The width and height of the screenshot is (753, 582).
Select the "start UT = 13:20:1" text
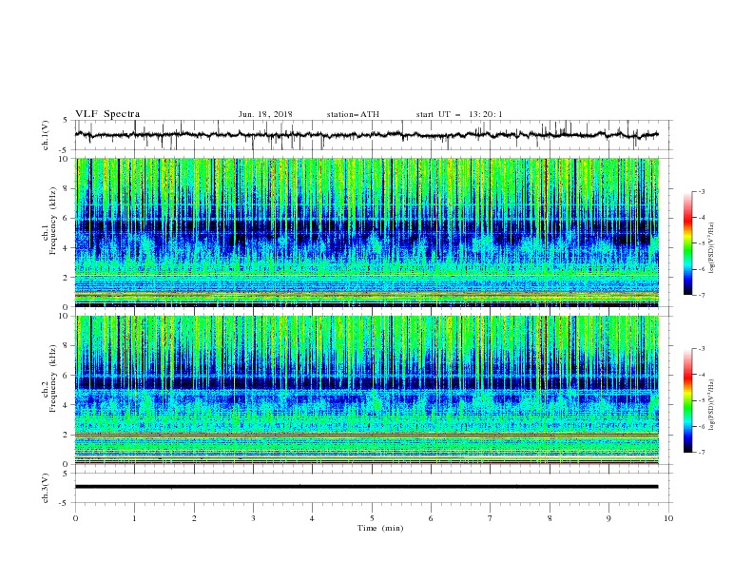(x=459, y=114)
